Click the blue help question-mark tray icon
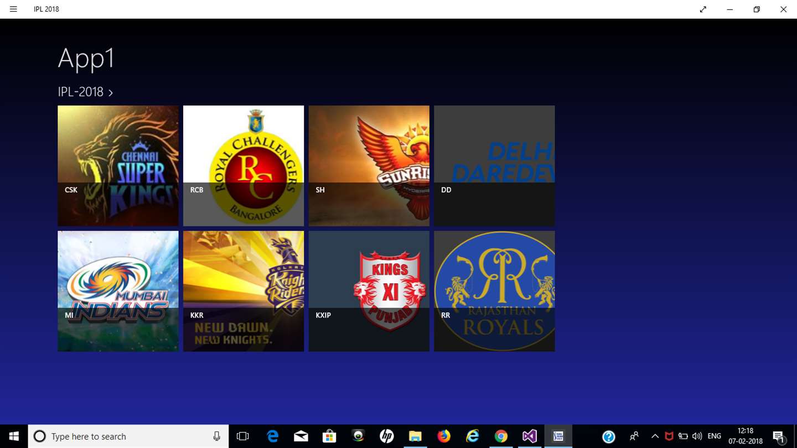Screen dimensions: 797x448 tap(609, 436)
